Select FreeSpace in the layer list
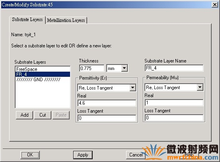The image size is (220, 162). (43, 69)
